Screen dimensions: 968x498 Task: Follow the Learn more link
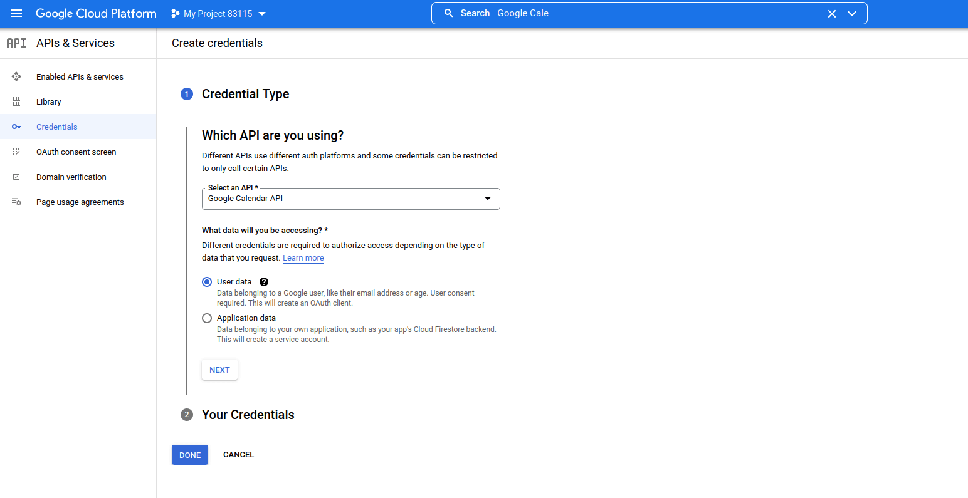303,258
